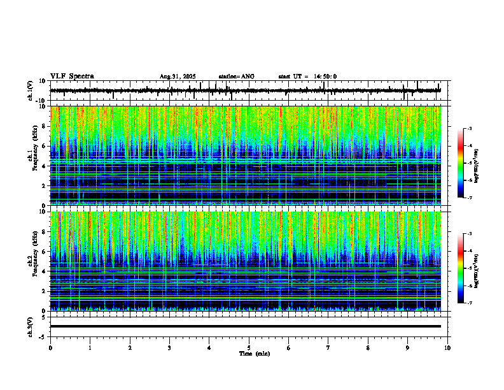Click the time axis tick label '6'

pyautogui.click(x=289, y=348)
